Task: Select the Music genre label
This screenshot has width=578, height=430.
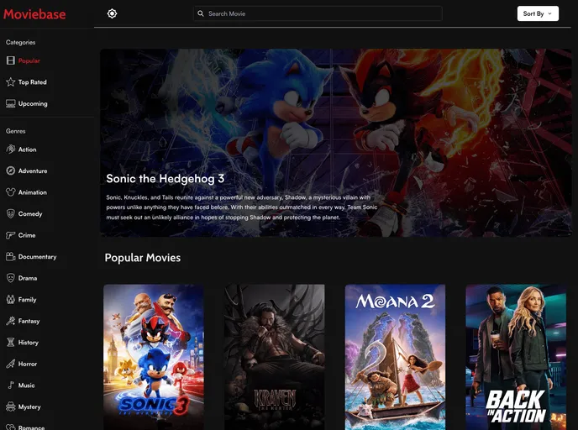Action: [27, 385]
